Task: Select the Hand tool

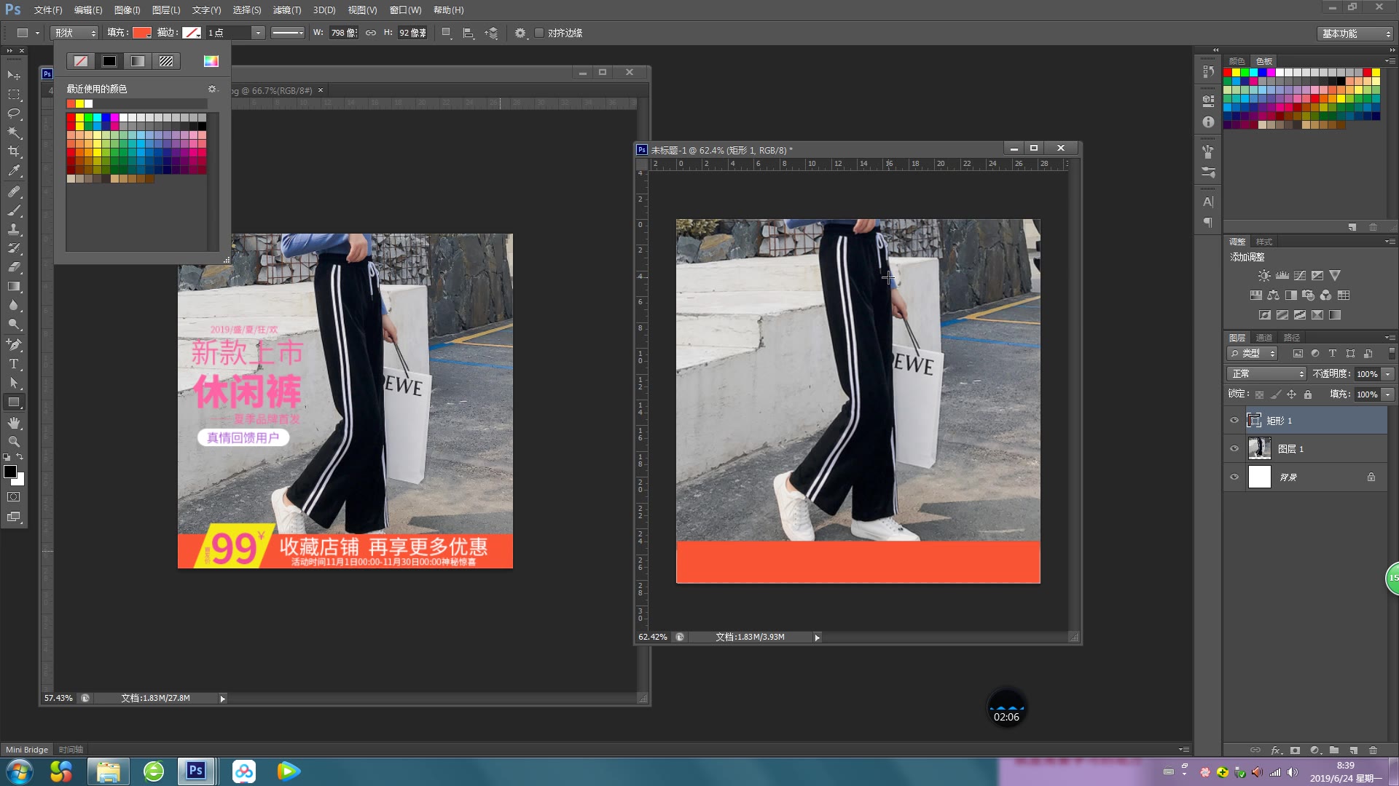Action: (14, 423)
